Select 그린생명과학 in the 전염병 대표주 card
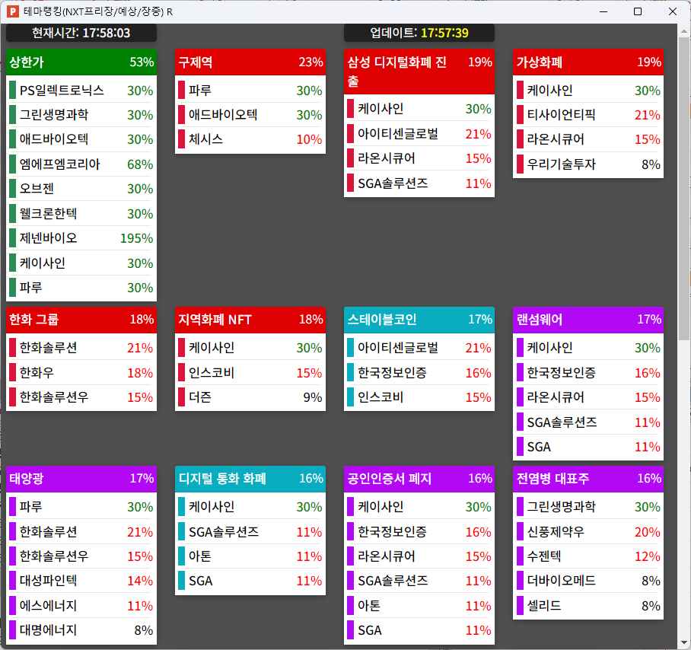Screen dimensions: 691x650 (588, 507)
